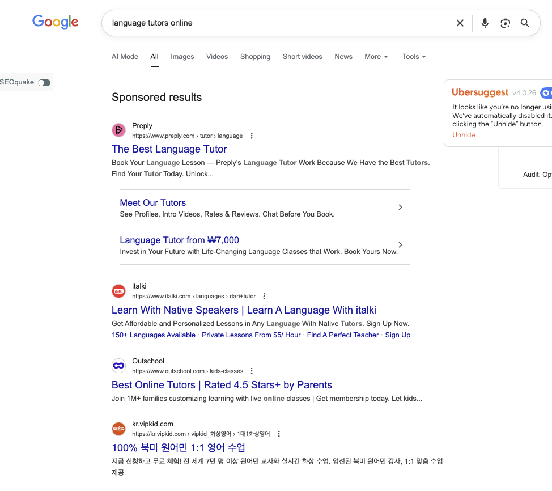Open the Tools dropdown

[414, 57]
